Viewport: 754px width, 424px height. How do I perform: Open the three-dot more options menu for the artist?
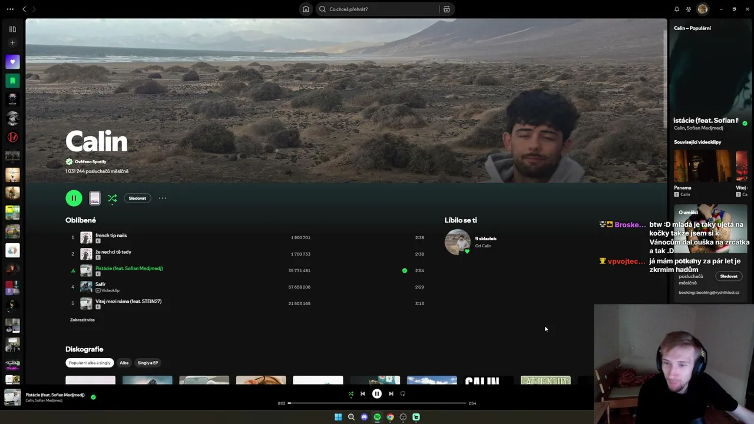pos(163,198)
